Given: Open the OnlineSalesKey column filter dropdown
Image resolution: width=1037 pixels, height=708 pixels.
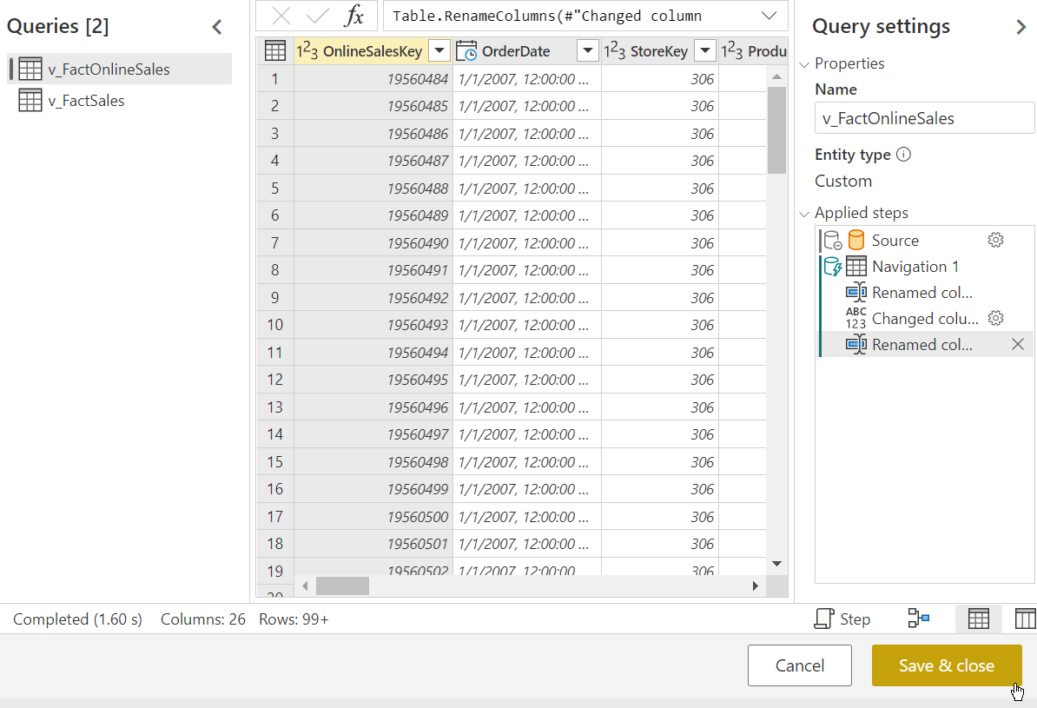Looking at the screenshot, I should click(439, 51).
